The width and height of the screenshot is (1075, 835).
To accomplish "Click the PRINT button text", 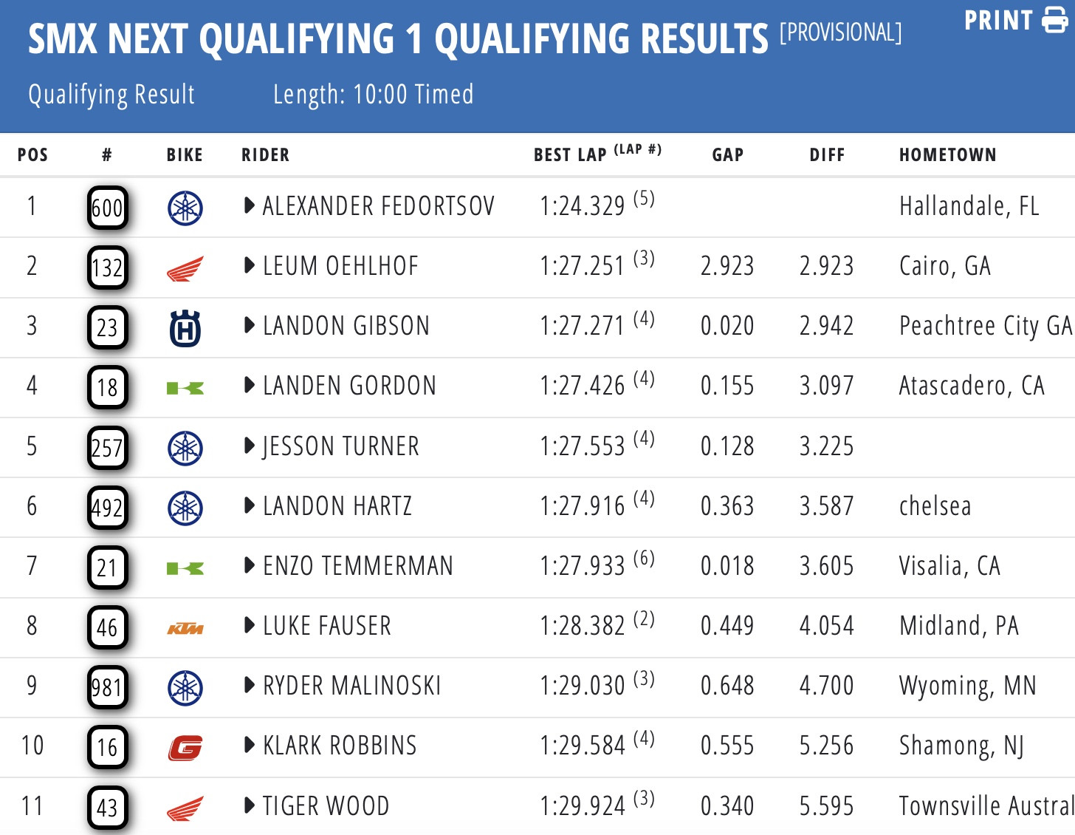I will click(x=998, y=21).
